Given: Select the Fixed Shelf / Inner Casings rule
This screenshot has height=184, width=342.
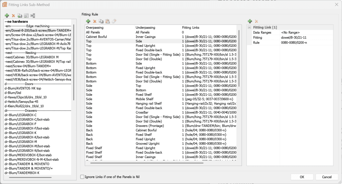Looking at the screenshot, I should pos(161,157).
